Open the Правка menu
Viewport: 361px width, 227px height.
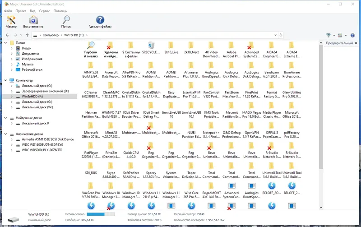pyautogui.click(x=21, y=11)
